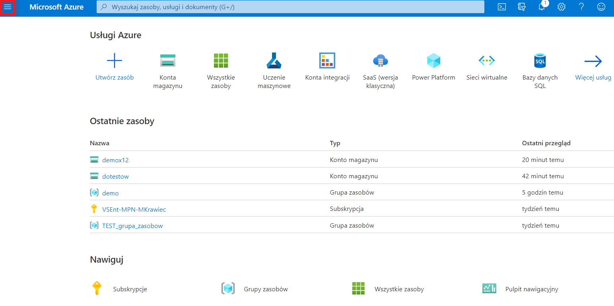Screen dimensions: 614x306
Task: Navigate to Grupy zasobów label
Action: click(266, 289)
